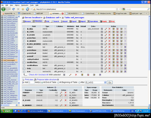Click Firefox back navigation button

(3, 9)
